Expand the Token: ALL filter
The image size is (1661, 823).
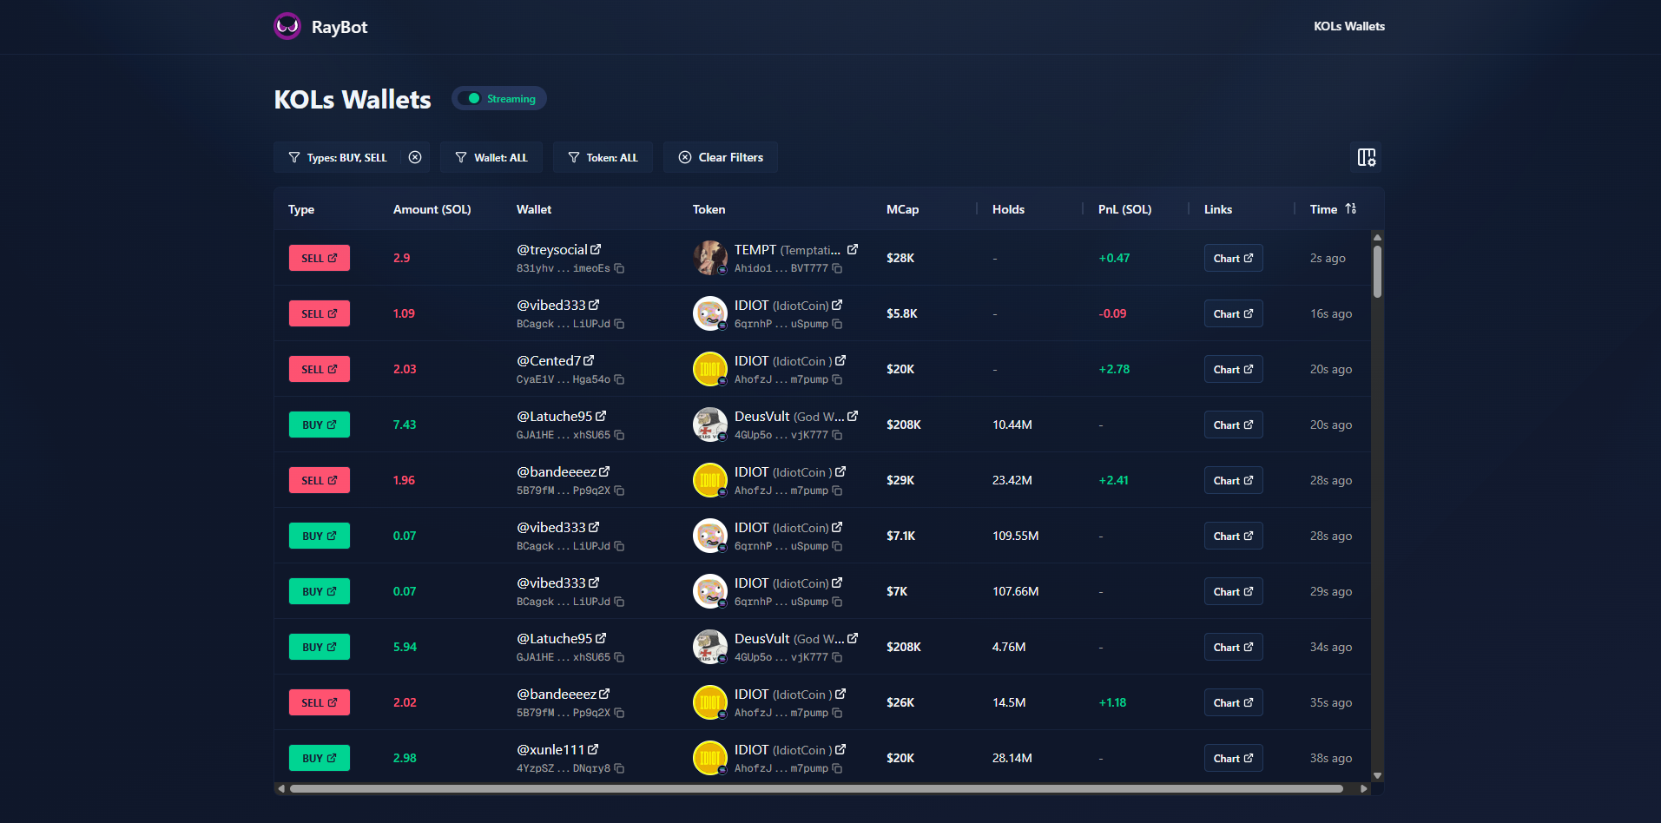tap(603, 157)
